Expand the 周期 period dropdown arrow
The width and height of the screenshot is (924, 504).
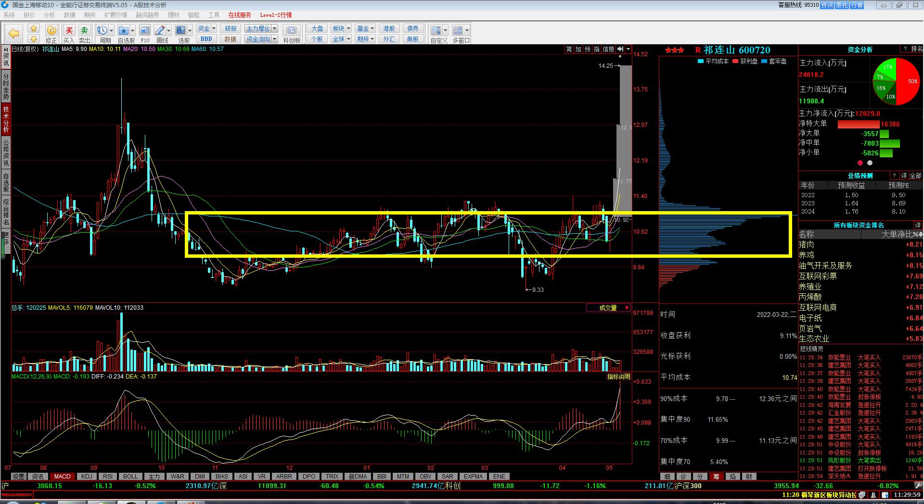tap(112, 31)
